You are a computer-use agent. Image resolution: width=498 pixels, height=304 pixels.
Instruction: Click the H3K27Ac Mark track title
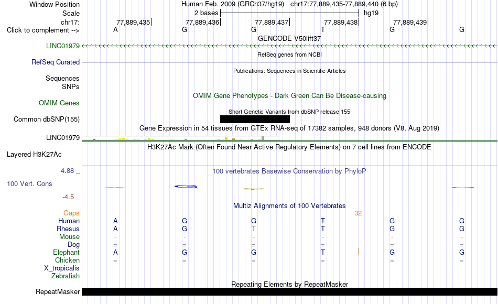pos(289,147)
